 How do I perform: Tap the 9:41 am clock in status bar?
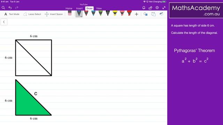(x=5, y=1)
